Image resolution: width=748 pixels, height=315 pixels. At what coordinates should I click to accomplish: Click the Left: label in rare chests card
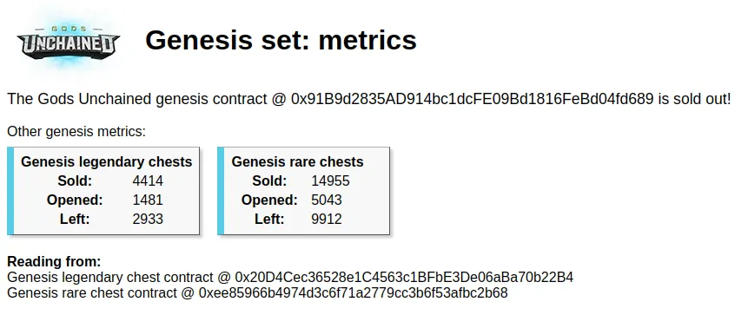coord(269,220)
